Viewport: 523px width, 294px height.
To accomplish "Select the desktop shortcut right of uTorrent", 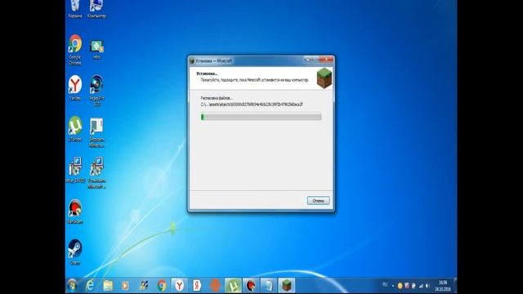I will click(x=96, y=132).
